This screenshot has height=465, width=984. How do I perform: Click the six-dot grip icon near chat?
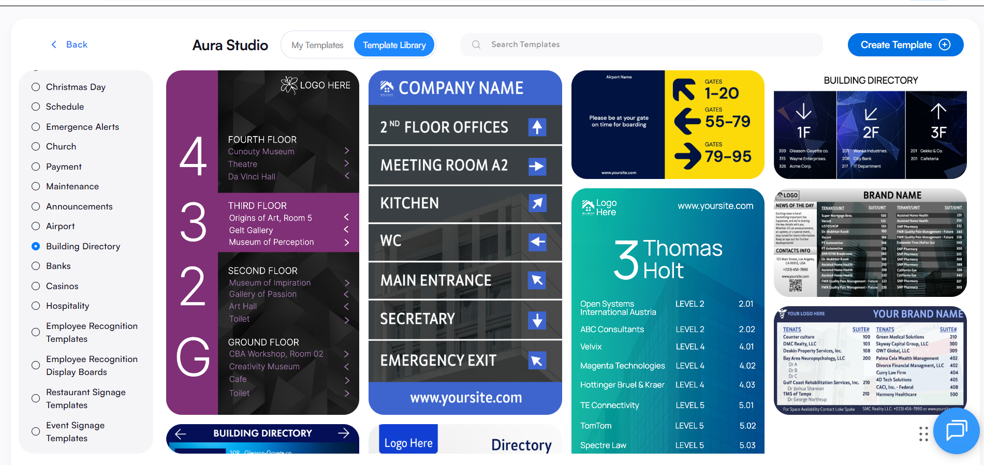tap(923, 434)
